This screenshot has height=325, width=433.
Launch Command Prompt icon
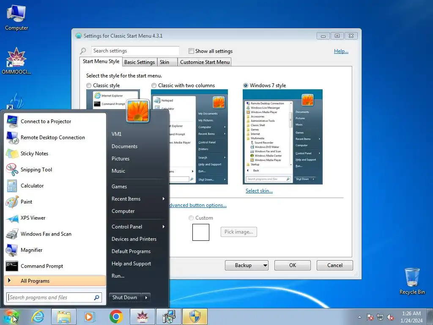tap(12, 266)
